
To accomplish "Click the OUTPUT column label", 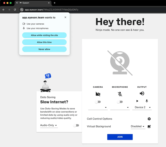I will 142,87.
